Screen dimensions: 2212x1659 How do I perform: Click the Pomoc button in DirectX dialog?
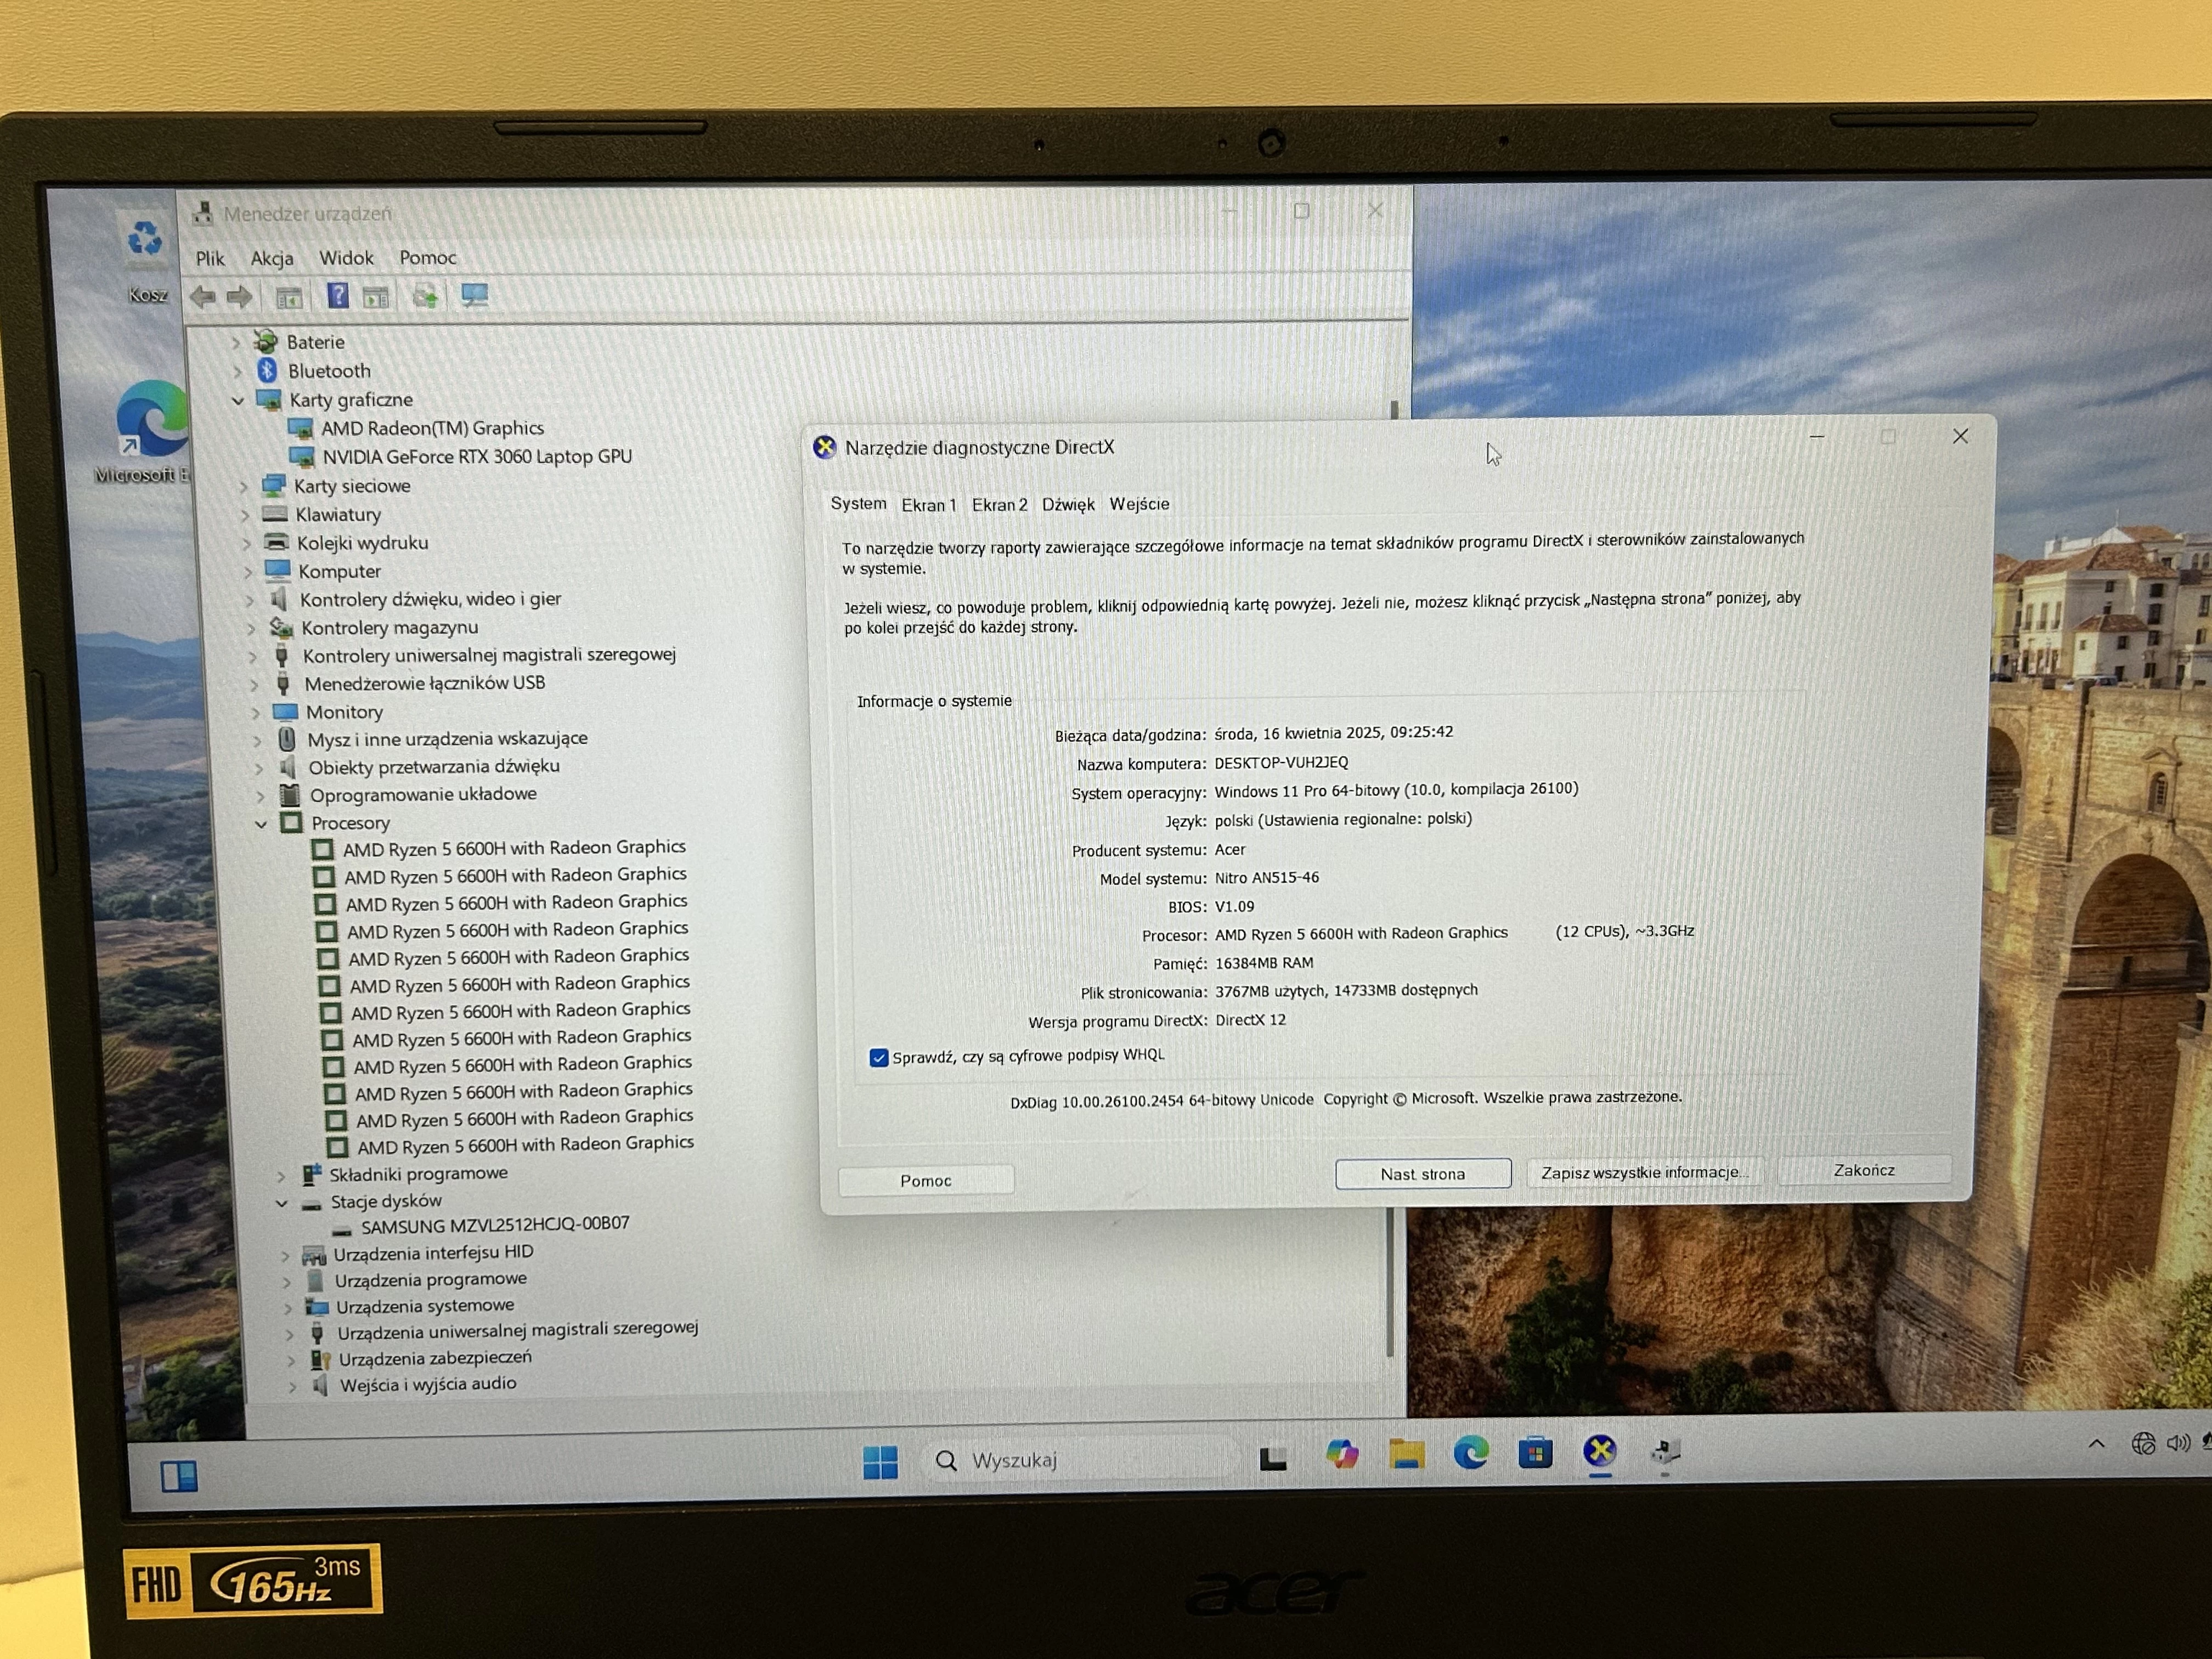click(926, 1181)
